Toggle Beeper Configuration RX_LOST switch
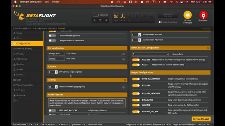Image resolution: width=225 pixels, height=126 pixels. click(136, 85)
